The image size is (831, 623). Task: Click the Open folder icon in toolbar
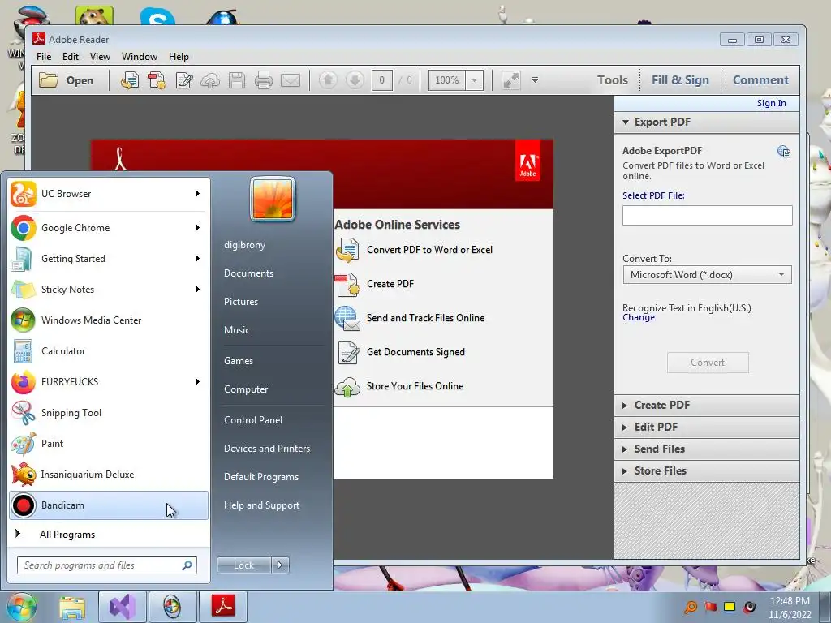pos(49,80)
